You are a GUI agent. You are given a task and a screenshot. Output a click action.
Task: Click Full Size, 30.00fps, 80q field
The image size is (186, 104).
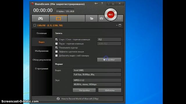(x=97, y=75)
